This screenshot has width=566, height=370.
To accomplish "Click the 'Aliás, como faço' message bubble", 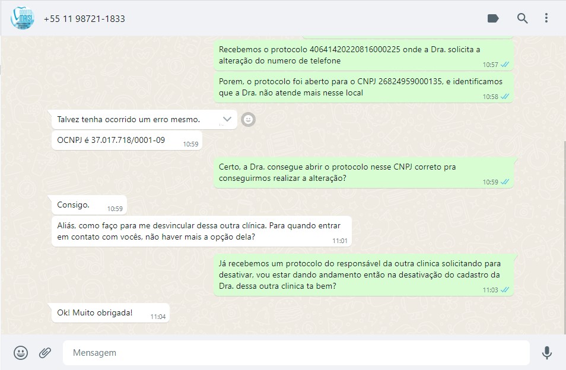I will pos(201,231).
